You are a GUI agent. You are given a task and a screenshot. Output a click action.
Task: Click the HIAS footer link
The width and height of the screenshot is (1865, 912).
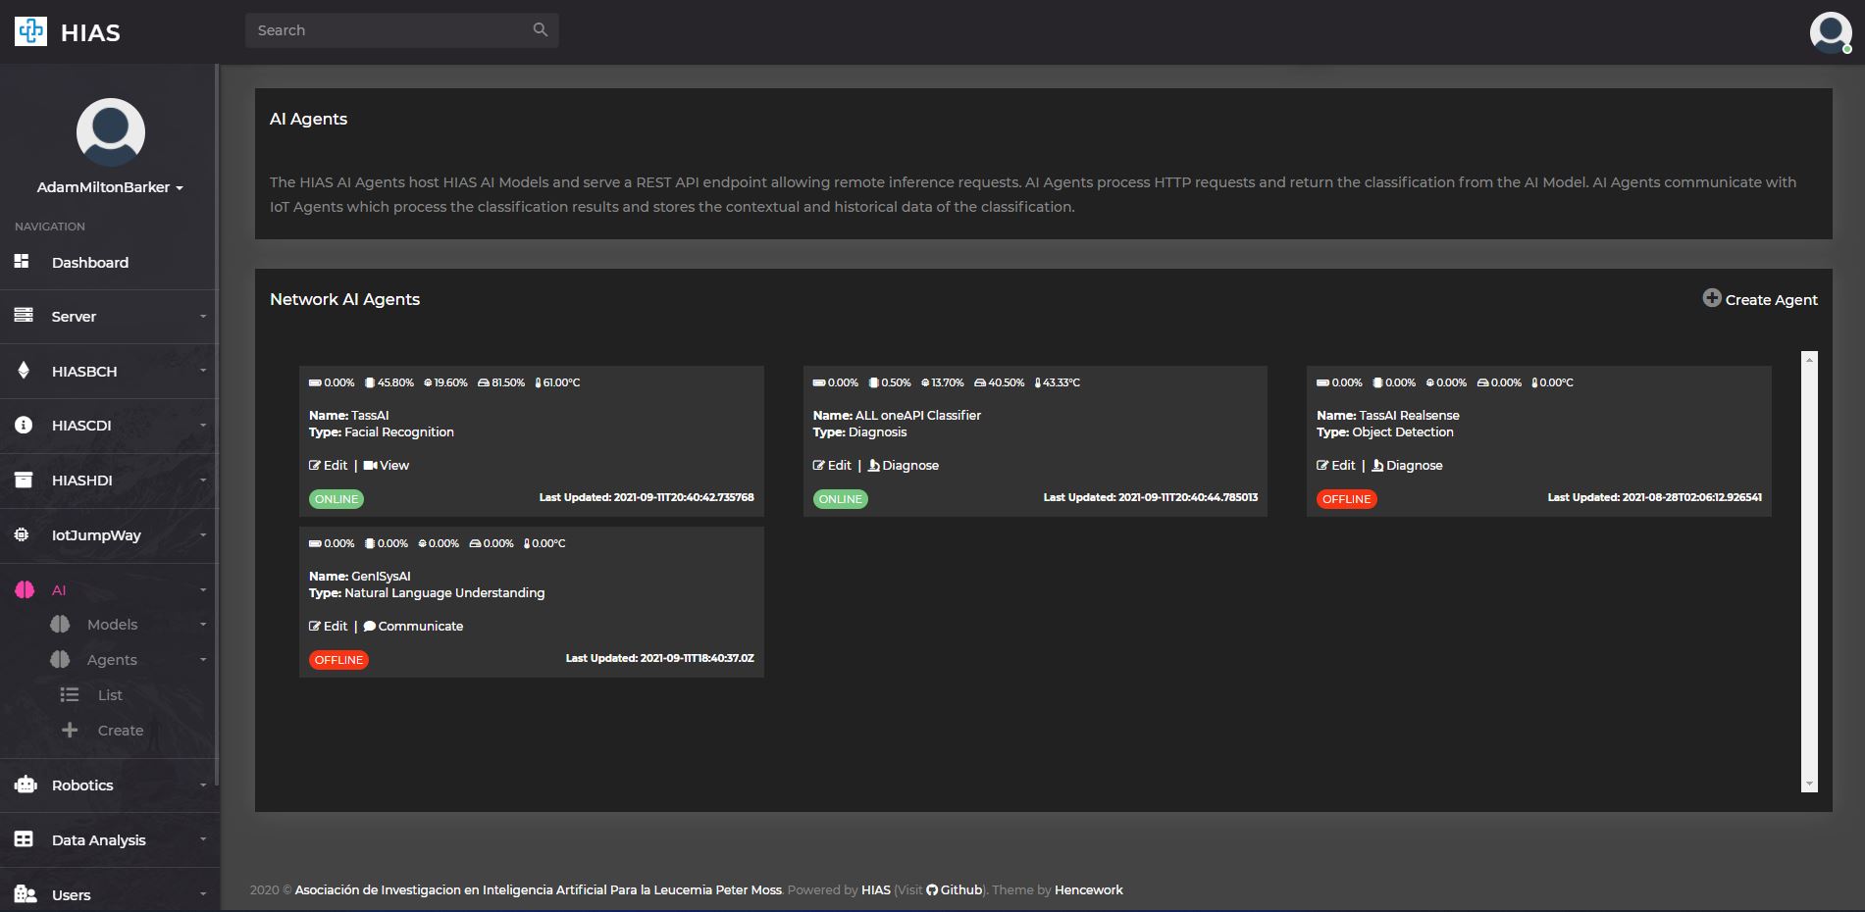coord(876,890)
